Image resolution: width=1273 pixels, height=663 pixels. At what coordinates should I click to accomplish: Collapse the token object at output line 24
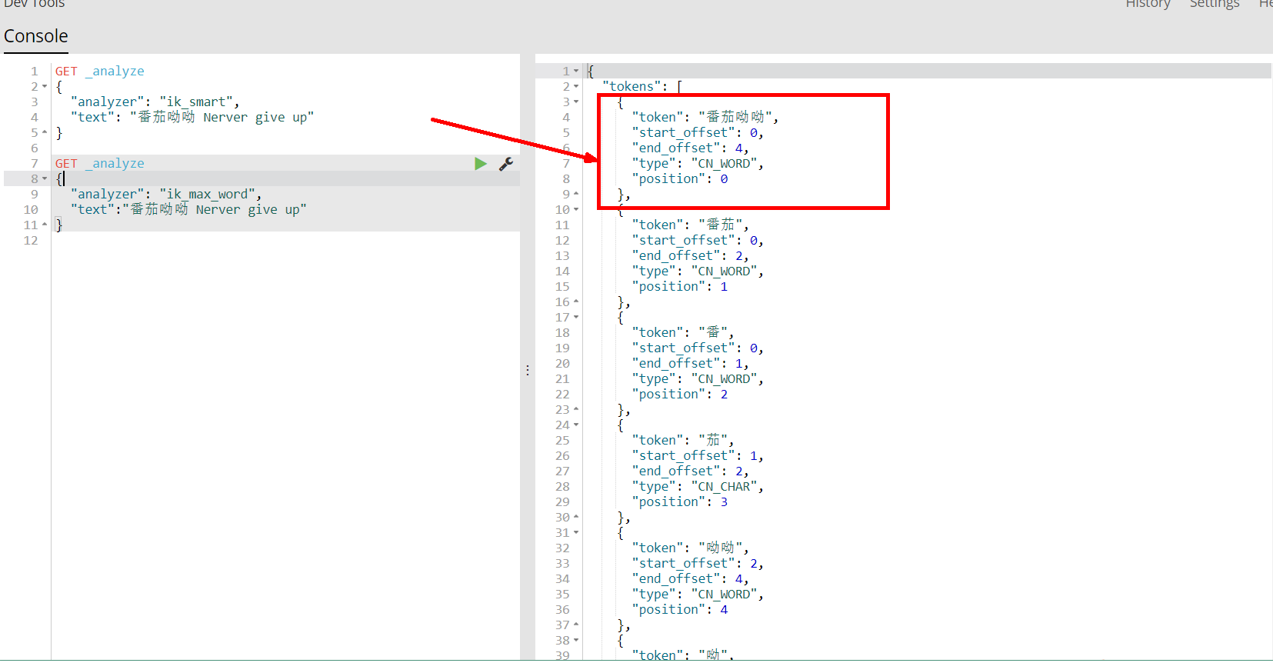pyautogui.click(x=576, y=425)
